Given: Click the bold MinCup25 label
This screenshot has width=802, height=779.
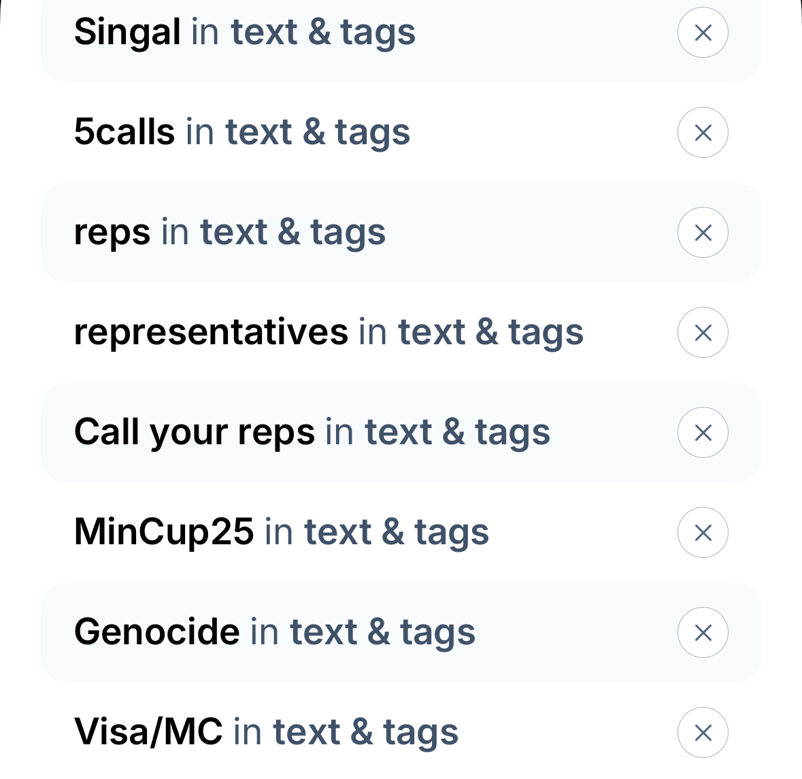Looking at the screenshot, I should point(164,532).
